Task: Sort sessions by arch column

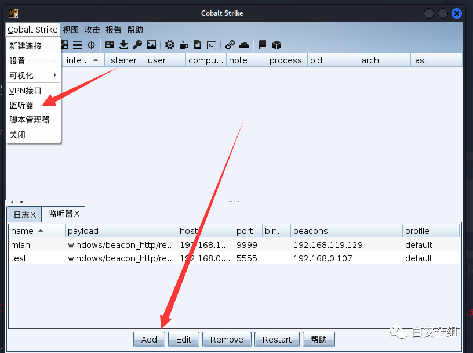Action: 385,60
